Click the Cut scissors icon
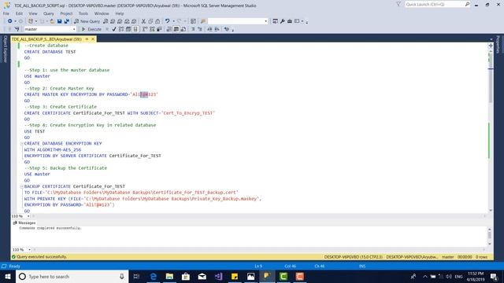The height and width of the screenshot is (283, 504). pyautogui.click(x=143, y=21)
